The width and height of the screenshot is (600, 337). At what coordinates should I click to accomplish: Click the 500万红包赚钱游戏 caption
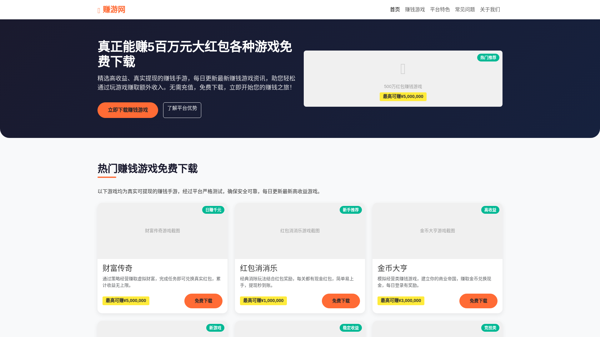(x=403, y=86)
